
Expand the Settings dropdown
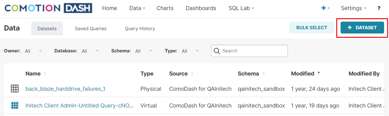353,8
